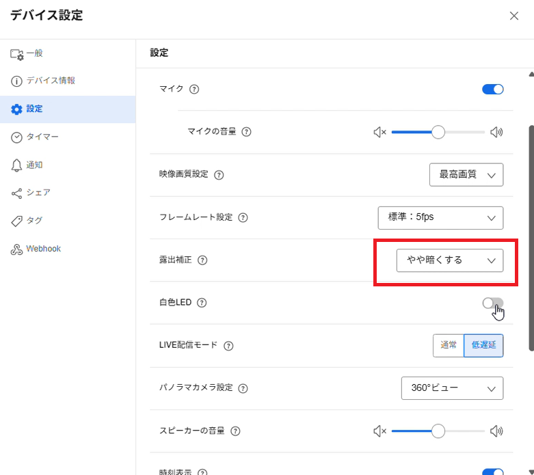Click the help icon next to LIVE配信モード
Image resolution: width=534 pixels, height=475 pixels.
pyautogui.click(x=228, y=346)
